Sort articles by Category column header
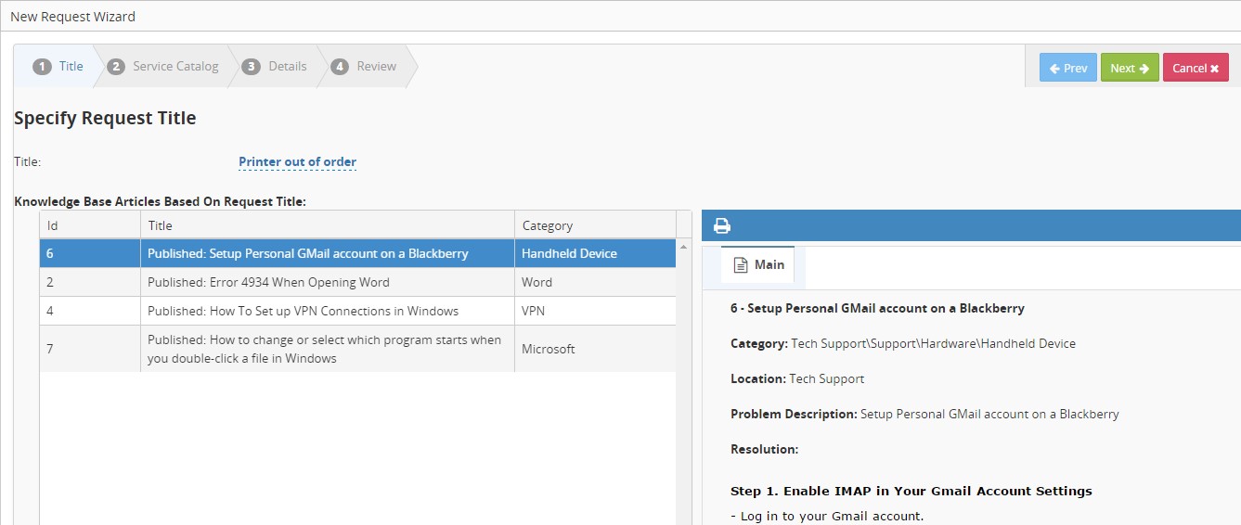The width and height of the screenshot is (1241, 525). click(594, 225)
